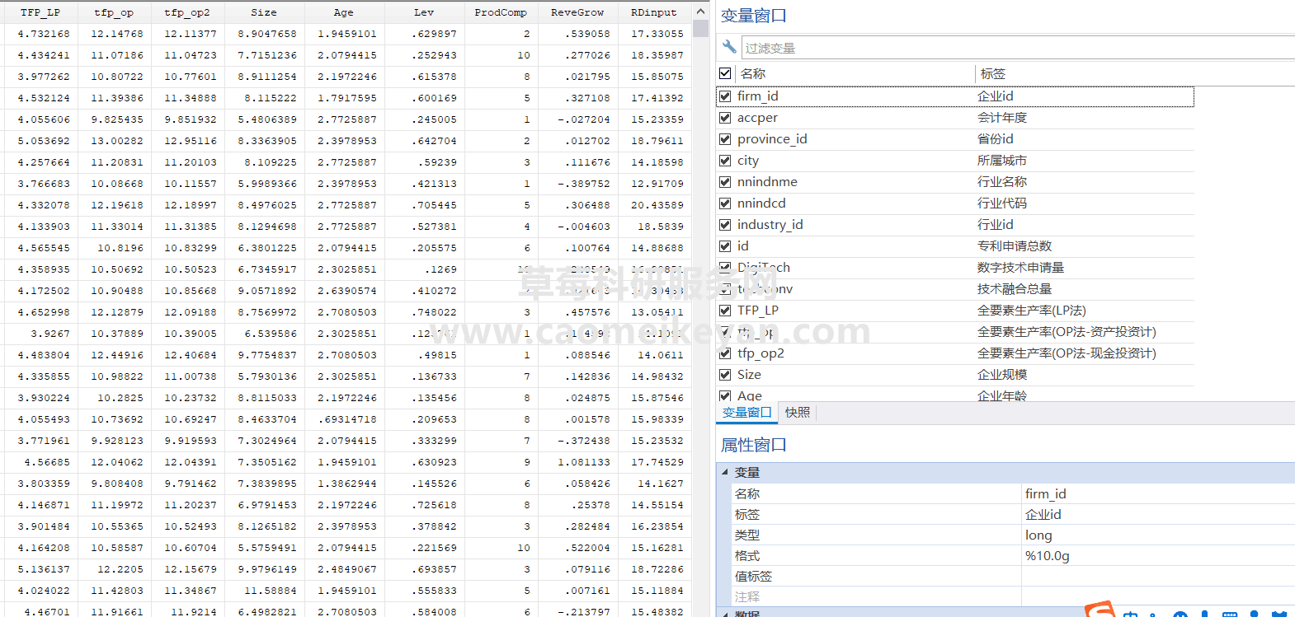
Task: Select the RDinput column header
Action: point(654,12)
